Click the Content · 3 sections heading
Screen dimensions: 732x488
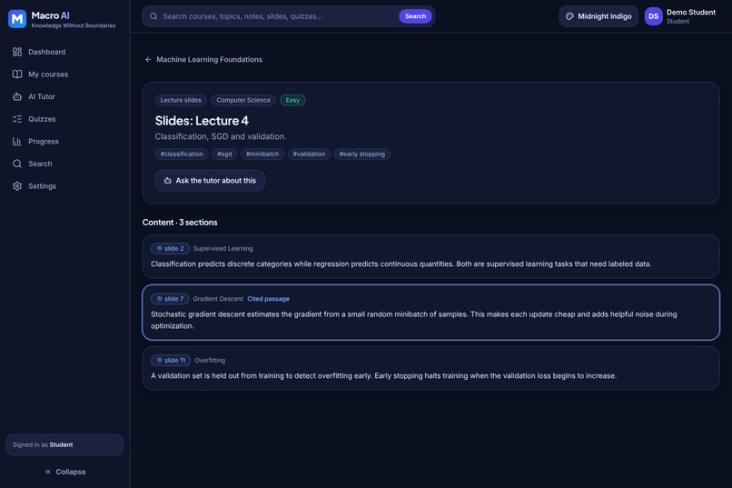click(x=180, y=223)
